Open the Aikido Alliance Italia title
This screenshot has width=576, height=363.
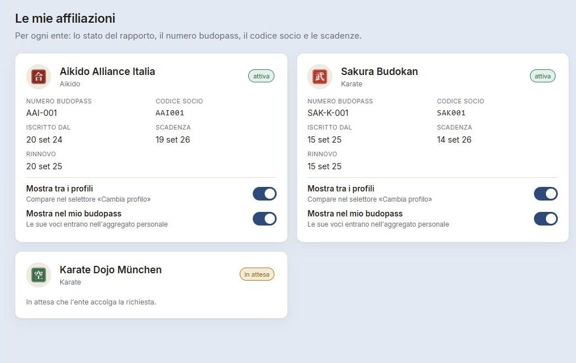tap(107, 71)
